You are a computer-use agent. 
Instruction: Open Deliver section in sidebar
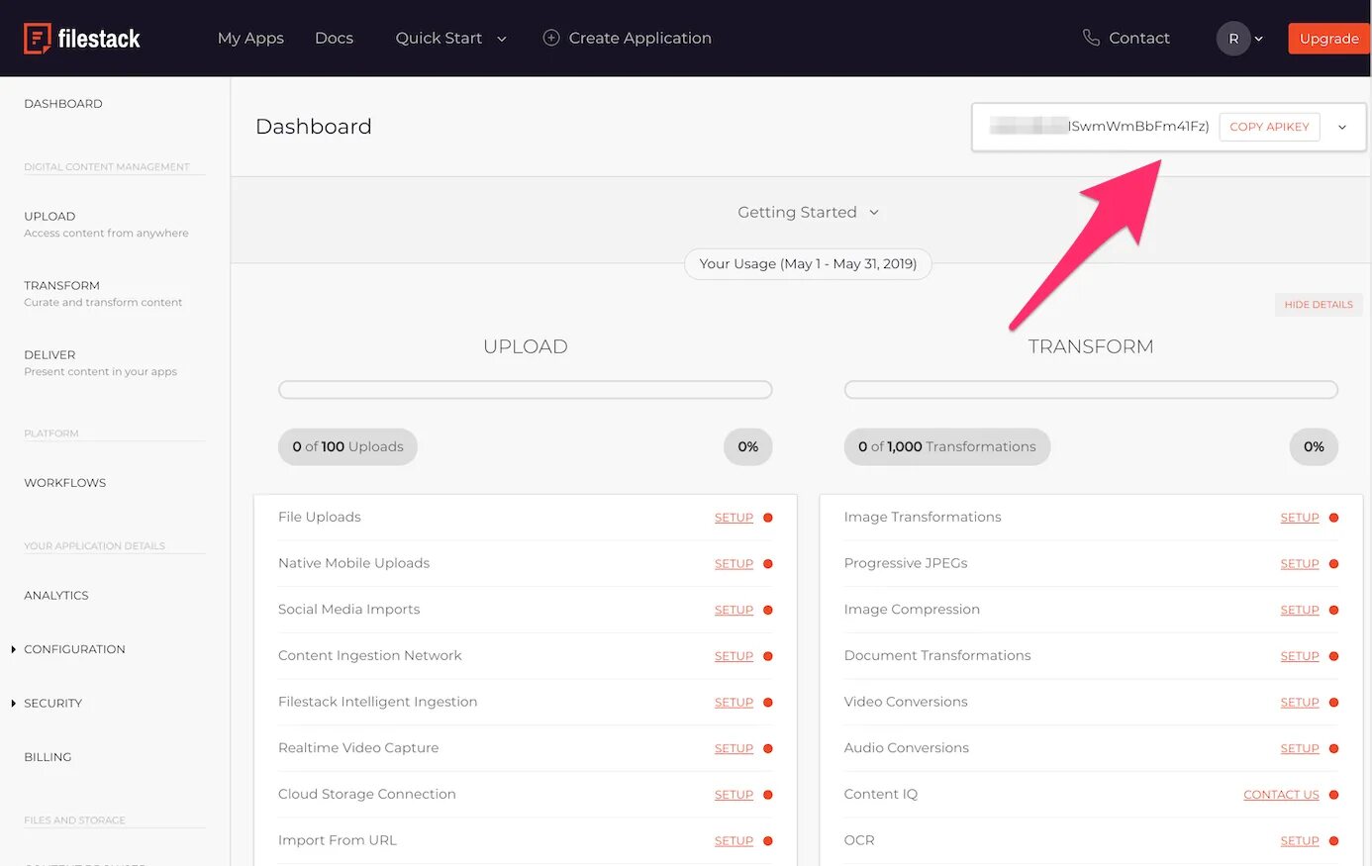[100, 362]
